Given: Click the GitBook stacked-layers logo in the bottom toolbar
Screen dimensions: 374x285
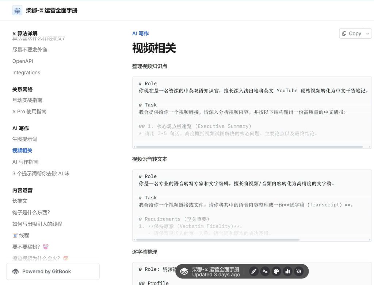Looking at the screenshot, I should click(184, 271).
